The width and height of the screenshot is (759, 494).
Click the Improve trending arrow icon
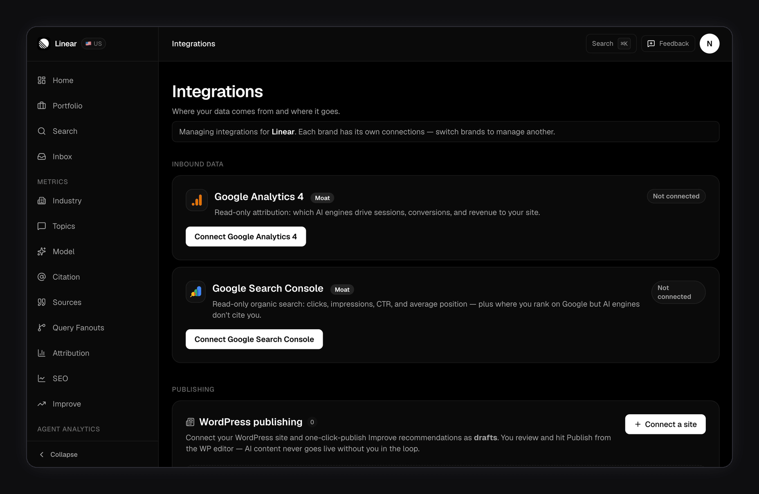(42, 404)
